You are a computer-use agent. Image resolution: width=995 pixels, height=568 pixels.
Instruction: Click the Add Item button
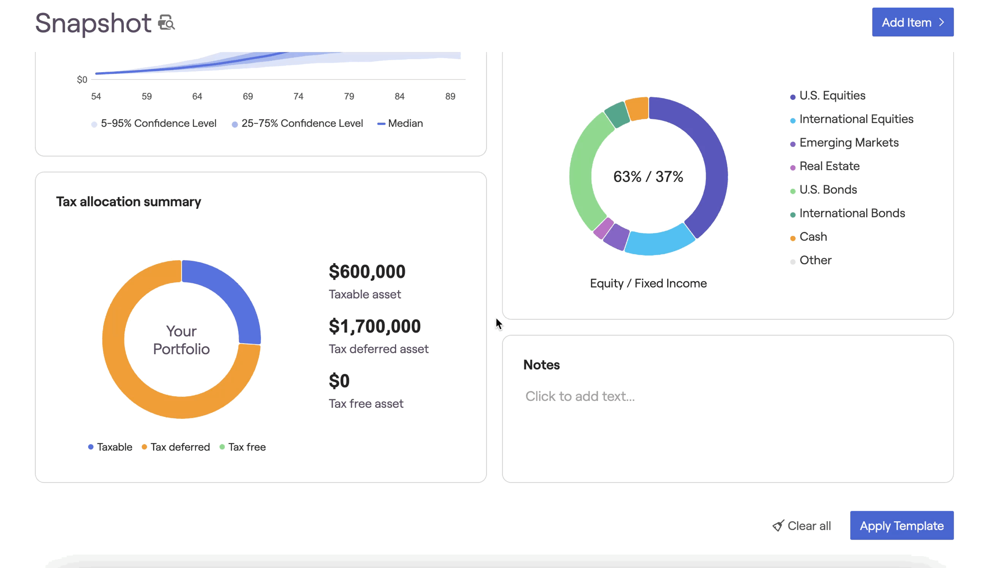[x=912, y=22]
